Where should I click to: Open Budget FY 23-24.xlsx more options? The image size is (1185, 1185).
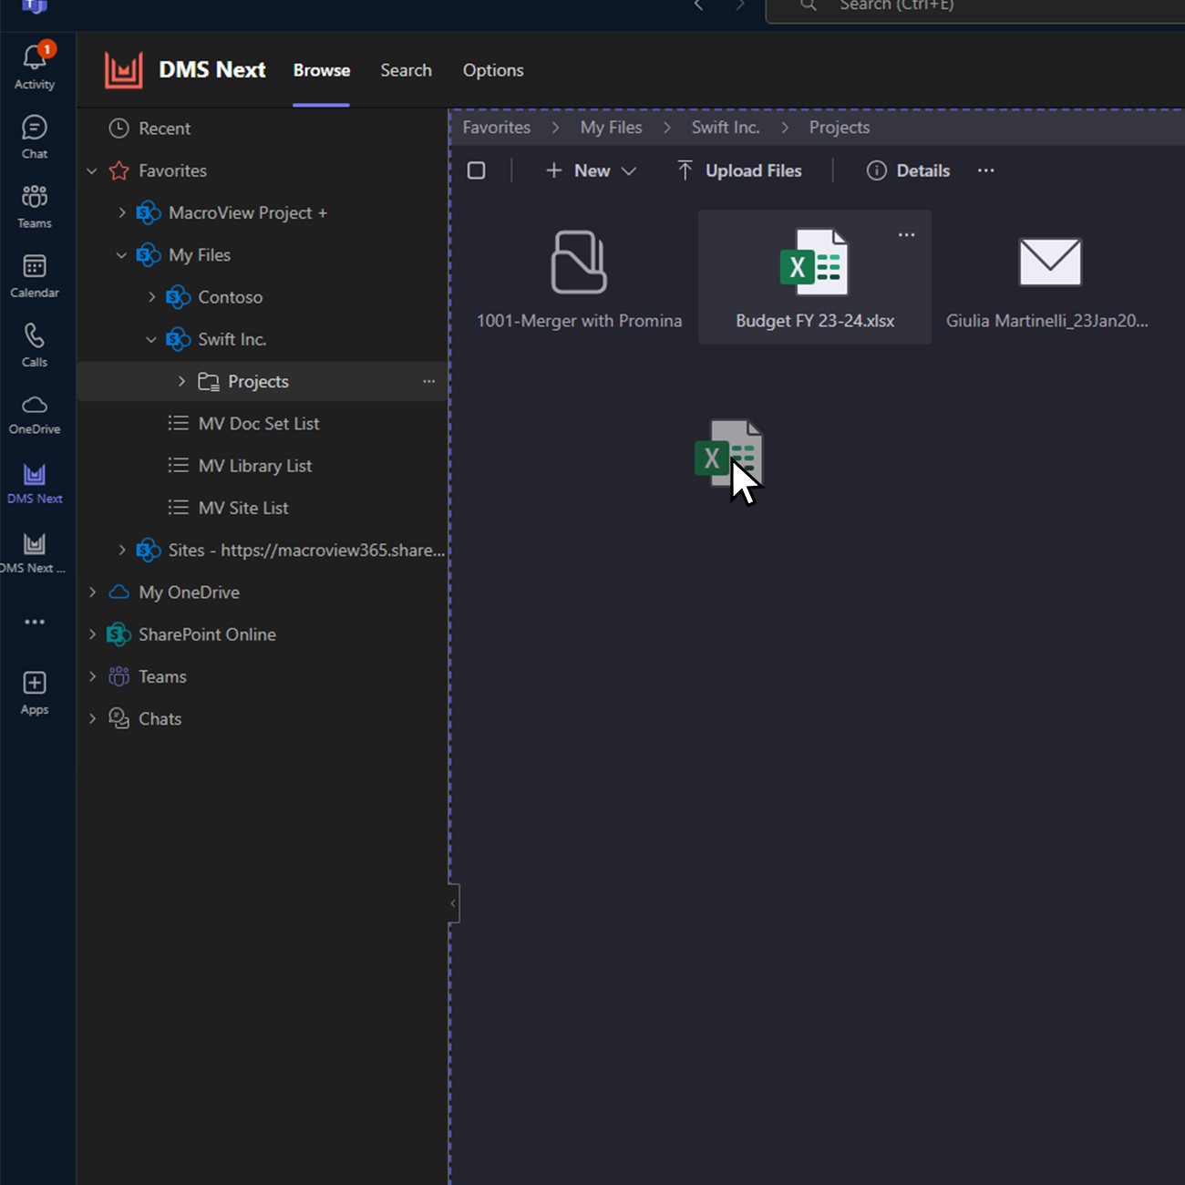tap(906, 235)
